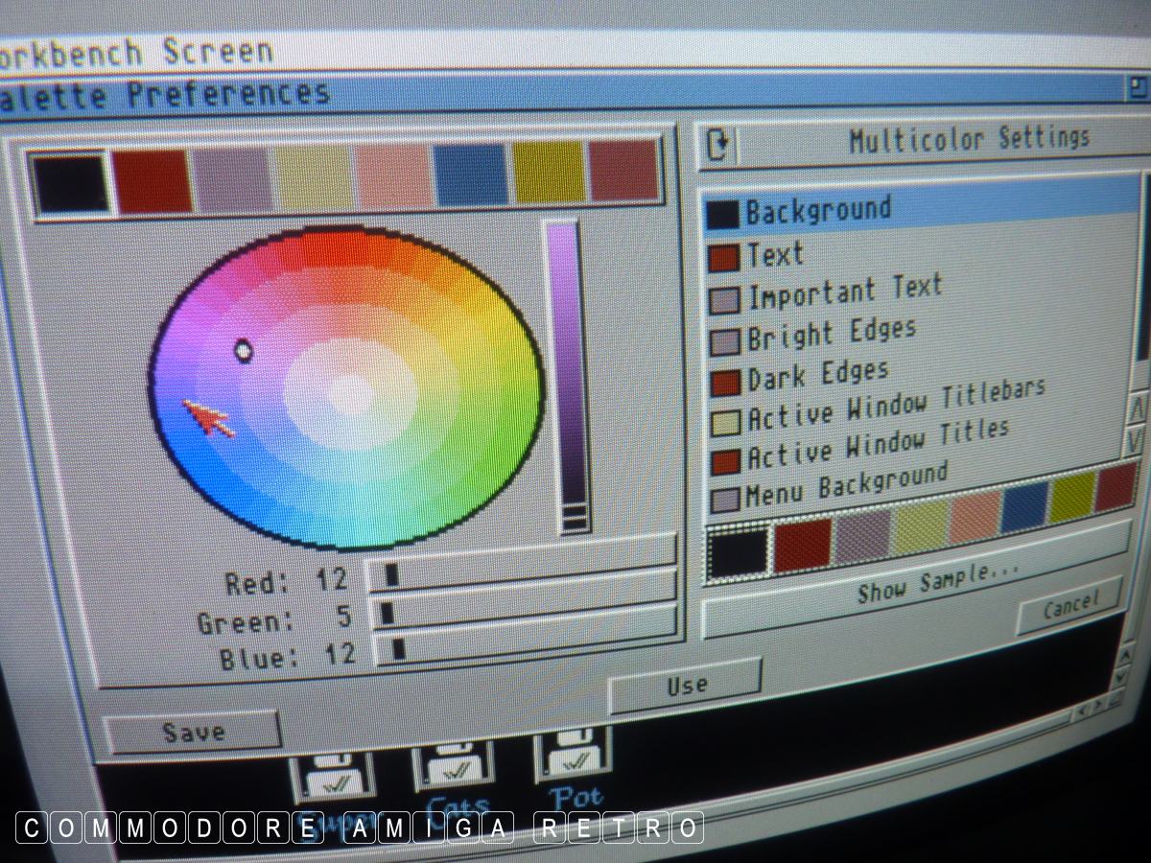Click the Show Sample... button
The image size is (1151, 863).
tap(937, 582)
